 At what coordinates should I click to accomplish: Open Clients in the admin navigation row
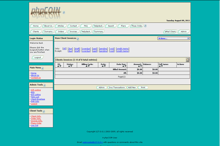click(36, 32)
